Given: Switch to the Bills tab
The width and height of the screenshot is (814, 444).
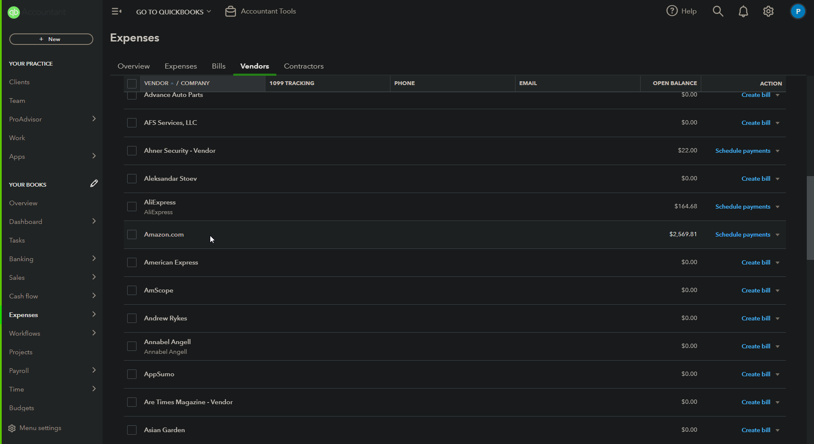Looking at the screenshot, I should (x=219, y=66).
